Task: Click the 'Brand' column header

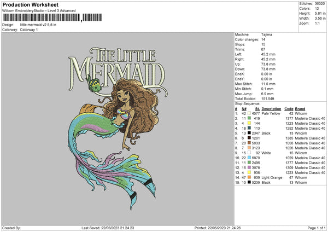Action: pos(300,109)
